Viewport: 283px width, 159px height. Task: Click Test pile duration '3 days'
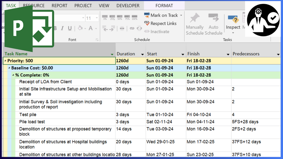point(122,115)
